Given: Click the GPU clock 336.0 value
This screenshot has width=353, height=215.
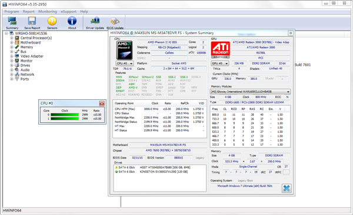Looking at the screenshot, I should pos(228,79).
